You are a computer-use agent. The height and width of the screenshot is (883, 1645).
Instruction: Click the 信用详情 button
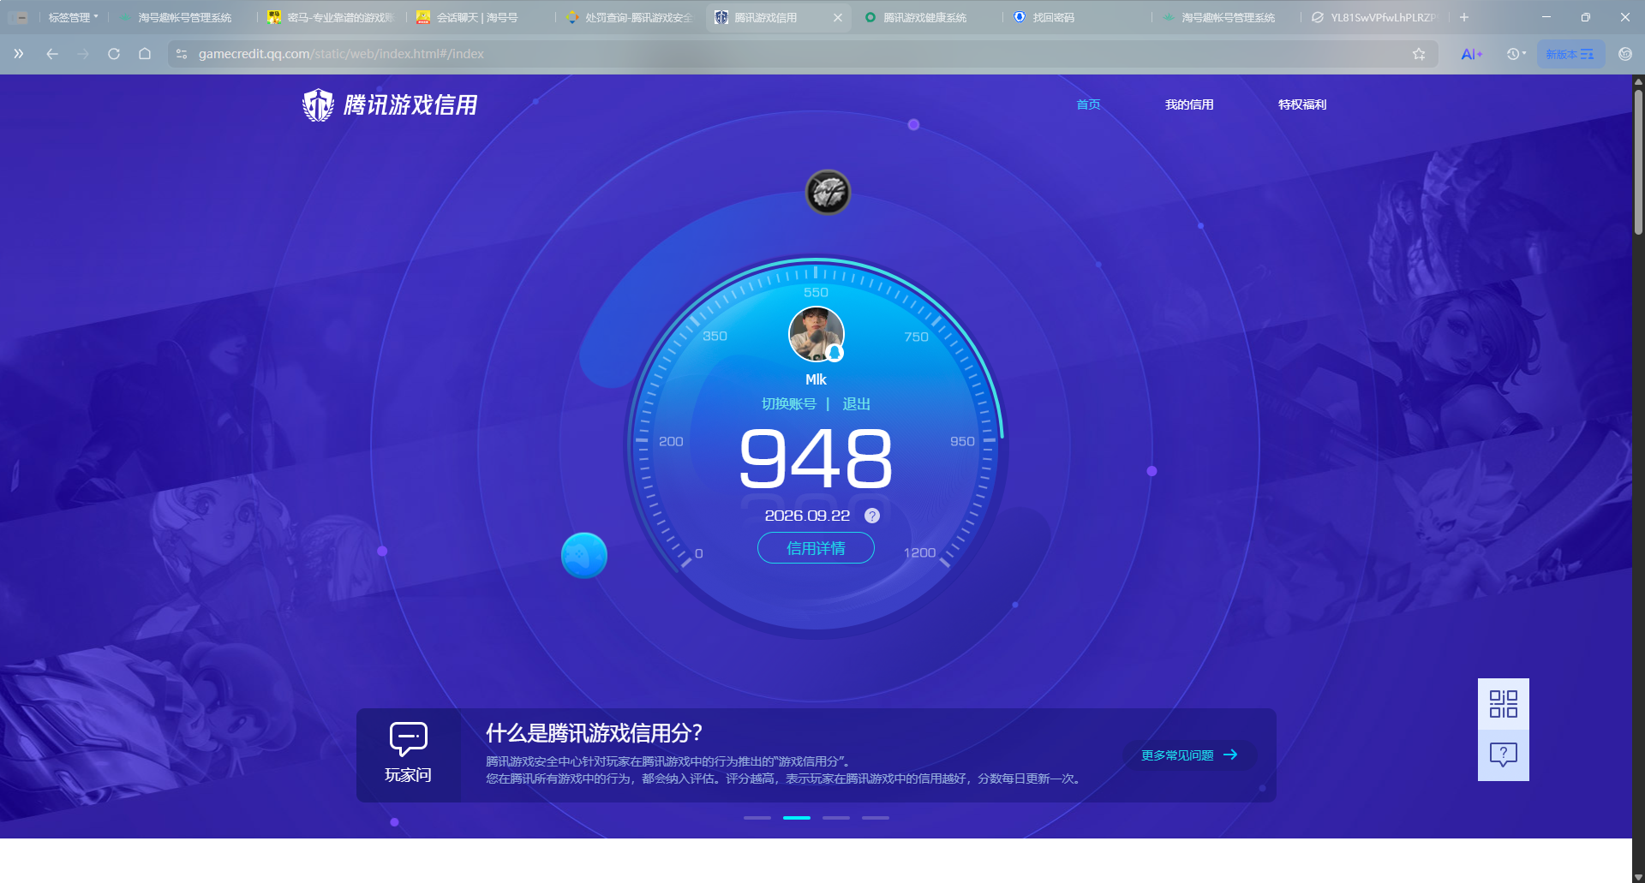816,548
